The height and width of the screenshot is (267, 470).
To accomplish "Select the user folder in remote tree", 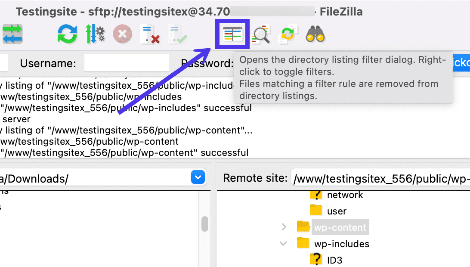I will click(337, 211).
